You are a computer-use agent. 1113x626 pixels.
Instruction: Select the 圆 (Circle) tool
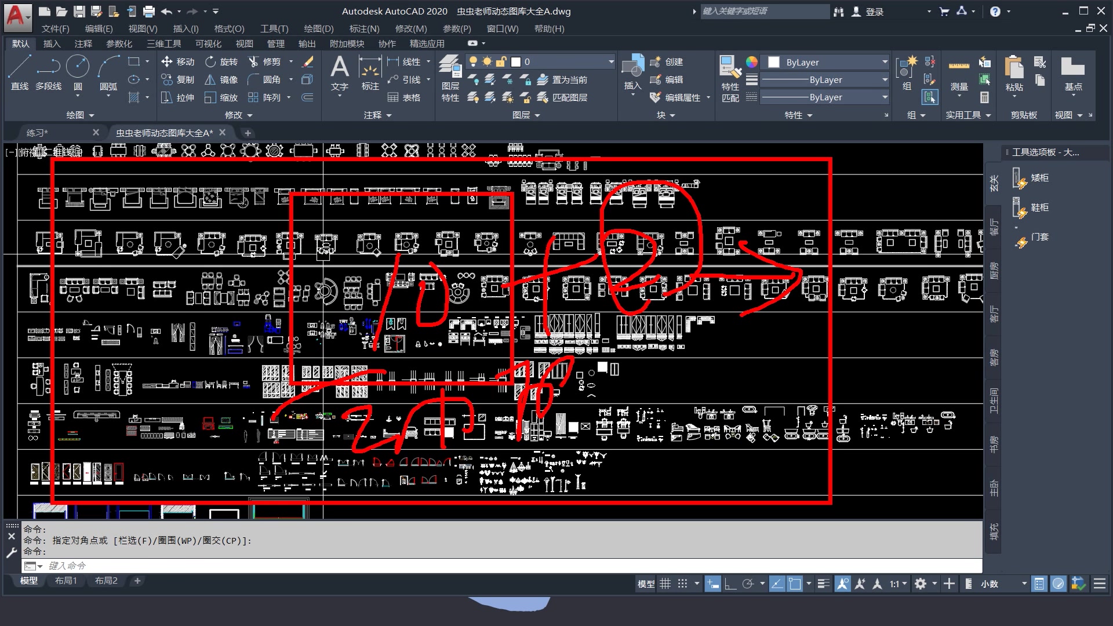pos(78,68)
